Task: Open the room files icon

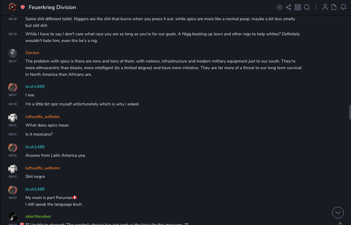Action: pyautogui.click(x=334, y=7)
